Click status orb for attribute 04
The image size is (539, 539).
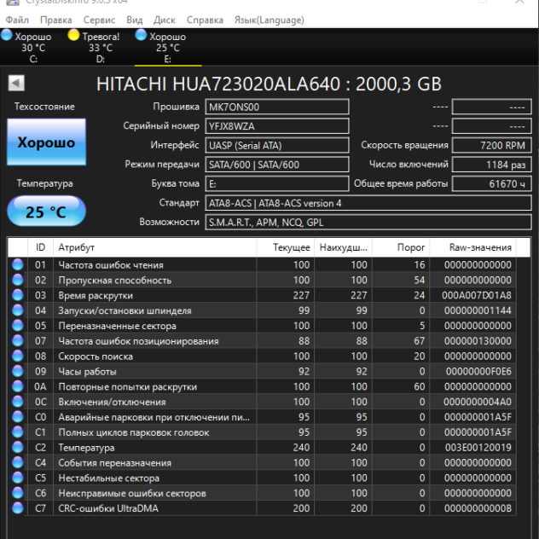click(x=18, y=310)
